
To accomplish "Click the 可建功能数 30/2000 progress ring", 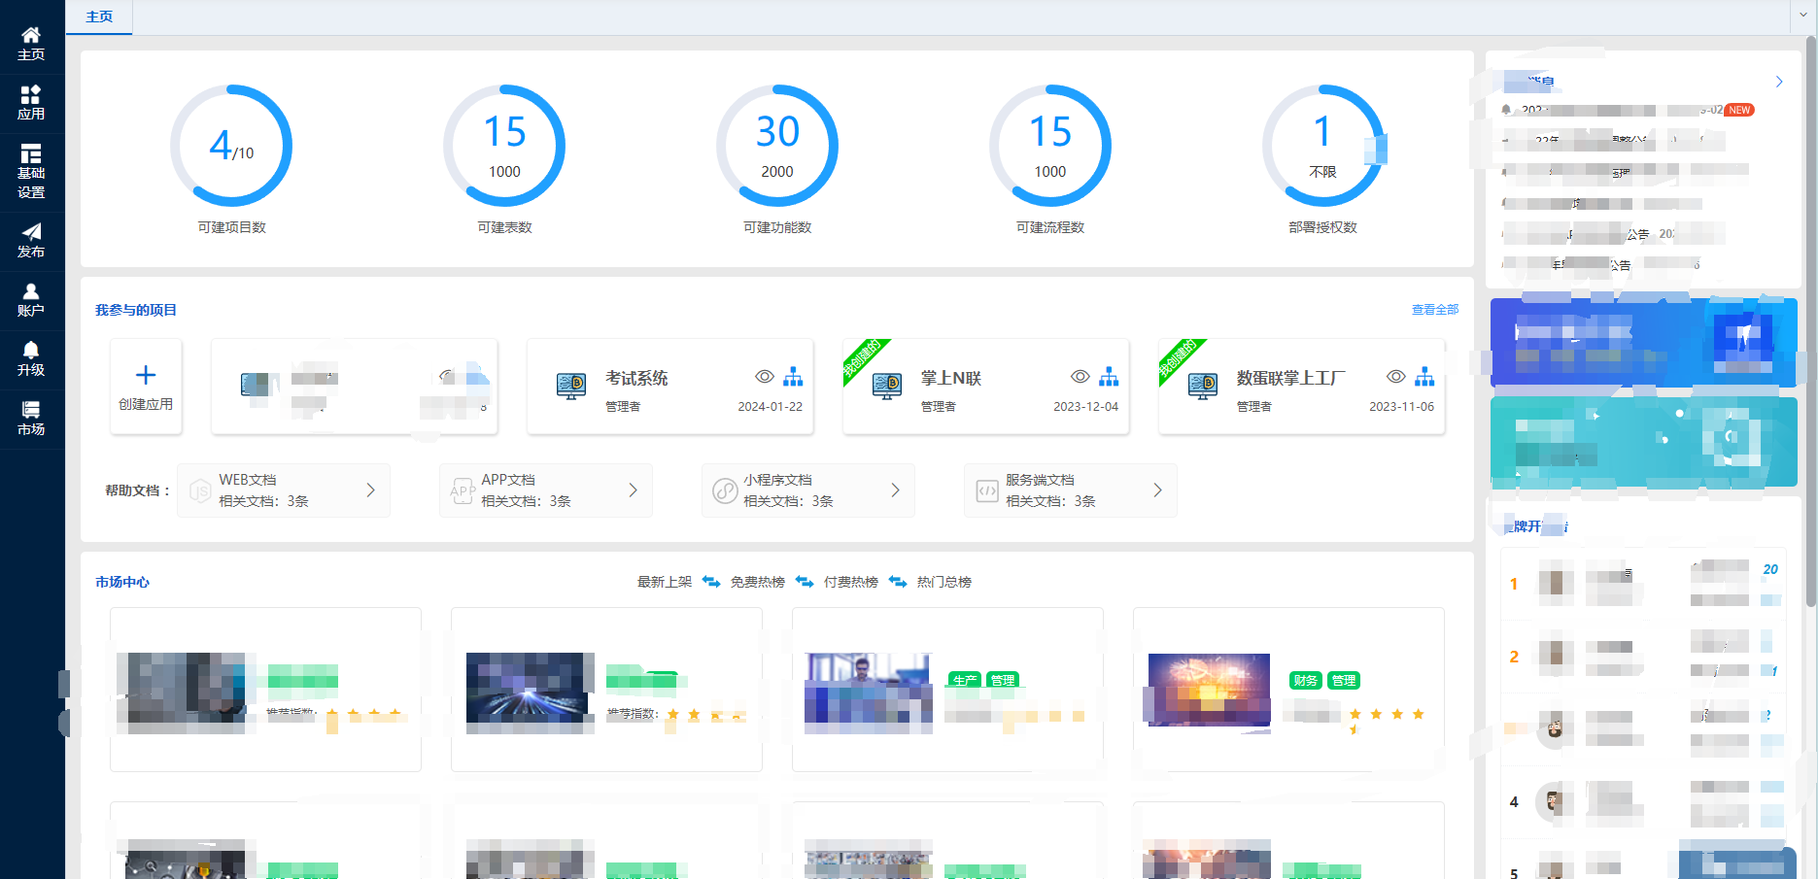I will click(777, 146).
